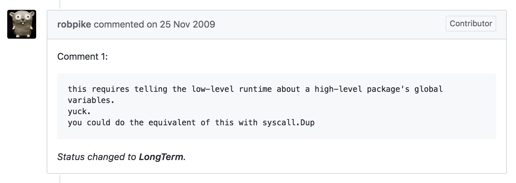
Task: Click the word "high-level" in the comment
Action: pyautogui.click(x=338, y=89)
